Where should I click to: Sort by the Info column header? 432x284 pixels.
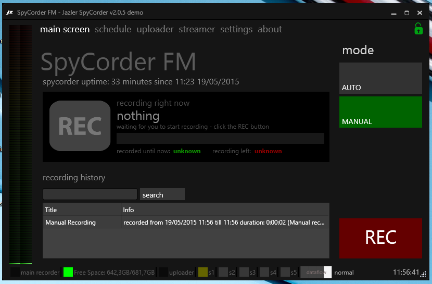coord(225,209)
